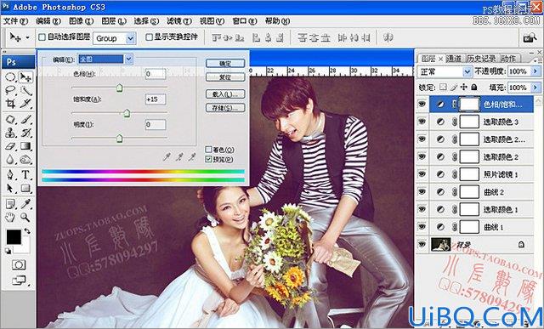Reset default foreground and background colors

[8, 252]
